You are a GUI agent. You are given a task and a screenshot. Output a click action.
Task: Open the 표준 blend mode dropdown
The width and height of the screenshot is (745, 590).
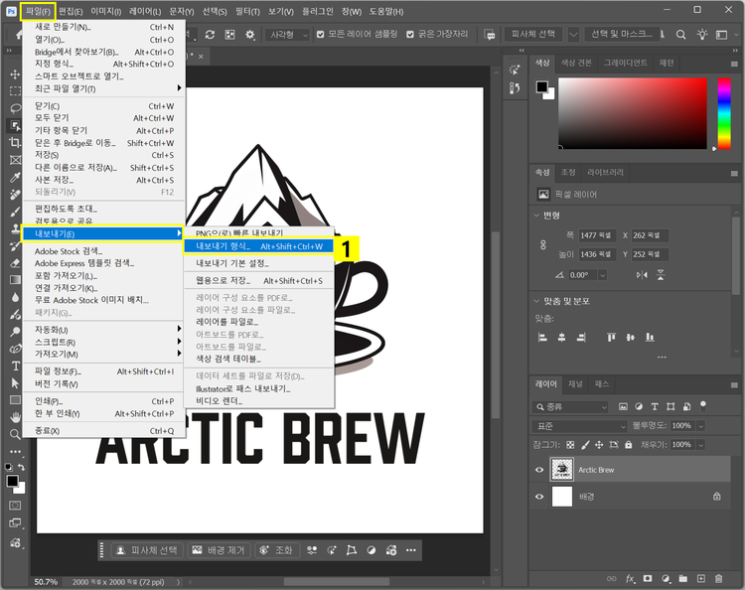[x=580, y=425]
